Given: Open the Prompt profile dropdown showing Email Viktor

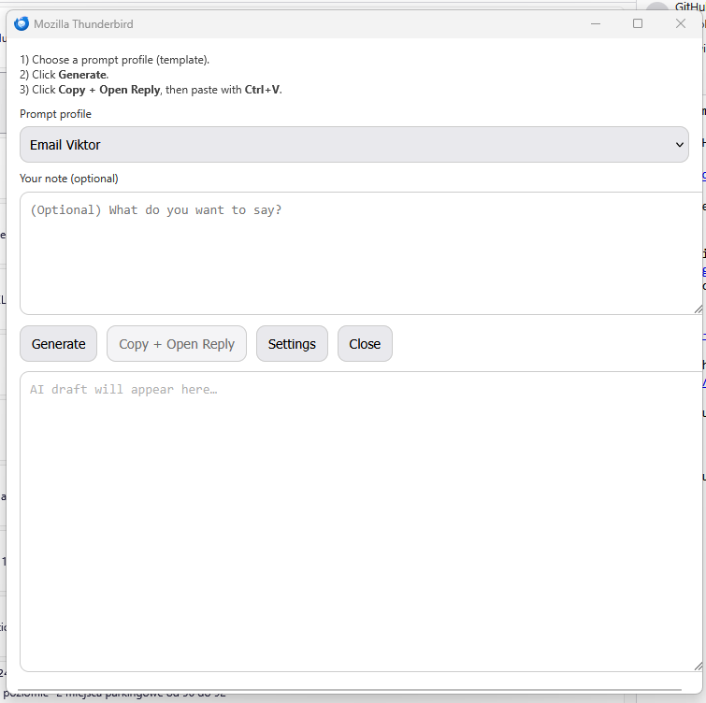Looking at the screenshot, I should pos(353,145).
